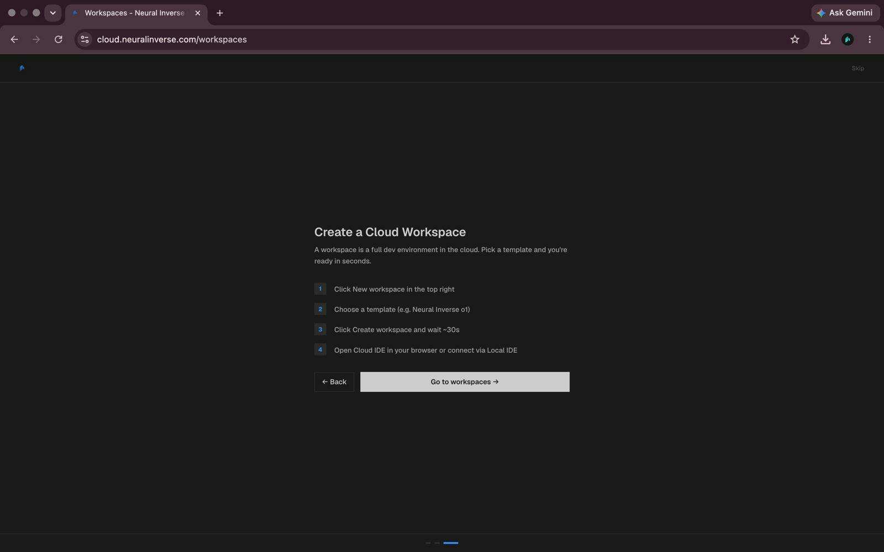Image resolution: width=884 pixels, height=552 pixels.
Task: Click the Create a Cloud Workspace heading
Action: (390, 232)
